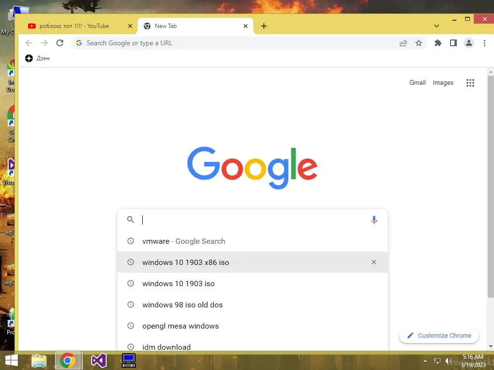Click Customize Chrome button
This screenshot has width=494, height=370.
439,335
